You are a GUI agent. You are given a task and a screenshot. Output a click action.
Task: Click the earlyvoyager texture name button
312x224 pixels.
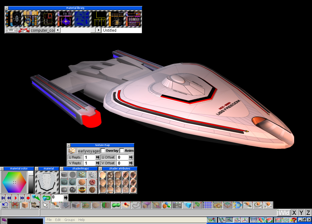point(89,151)
